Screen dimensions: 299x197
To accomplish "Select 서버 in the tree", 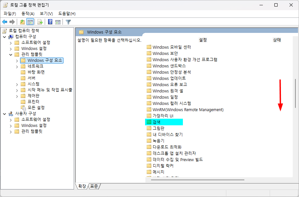I will click(x=32, y=78).
